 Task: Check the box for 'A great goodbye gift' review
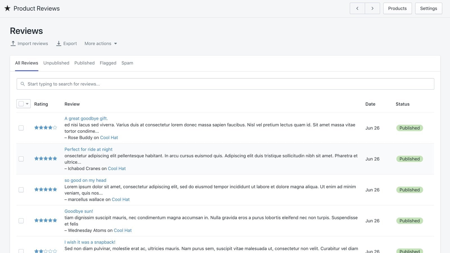(x=21, y=128)
